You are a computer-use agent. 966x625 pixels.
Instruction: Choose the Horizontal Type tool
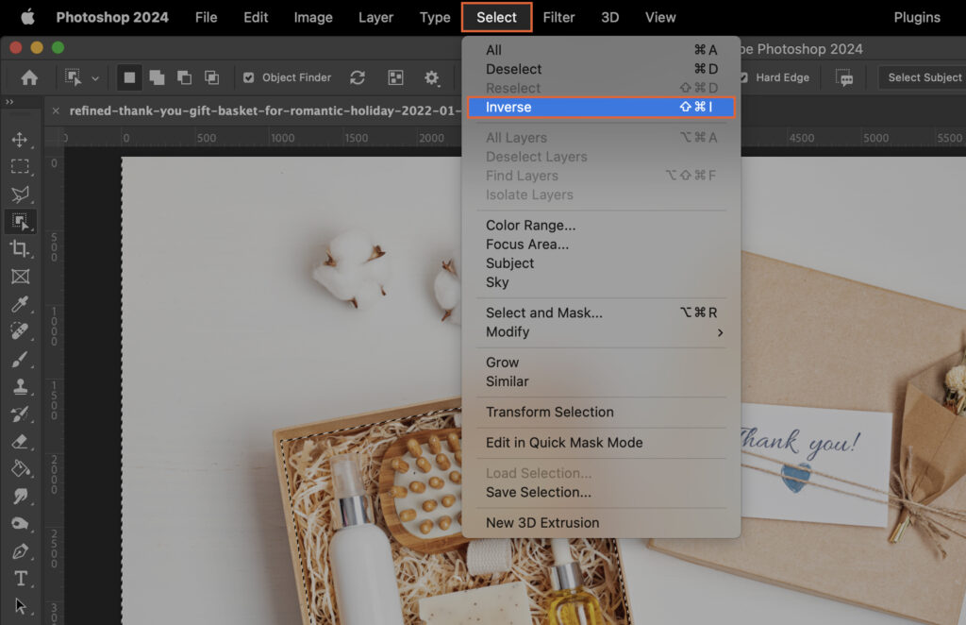tap(21, 579)
